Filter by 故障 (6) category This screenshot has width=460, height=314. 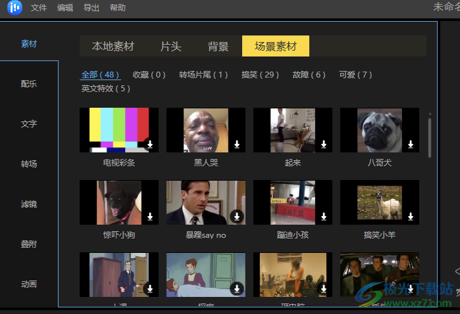coord(309,75)
